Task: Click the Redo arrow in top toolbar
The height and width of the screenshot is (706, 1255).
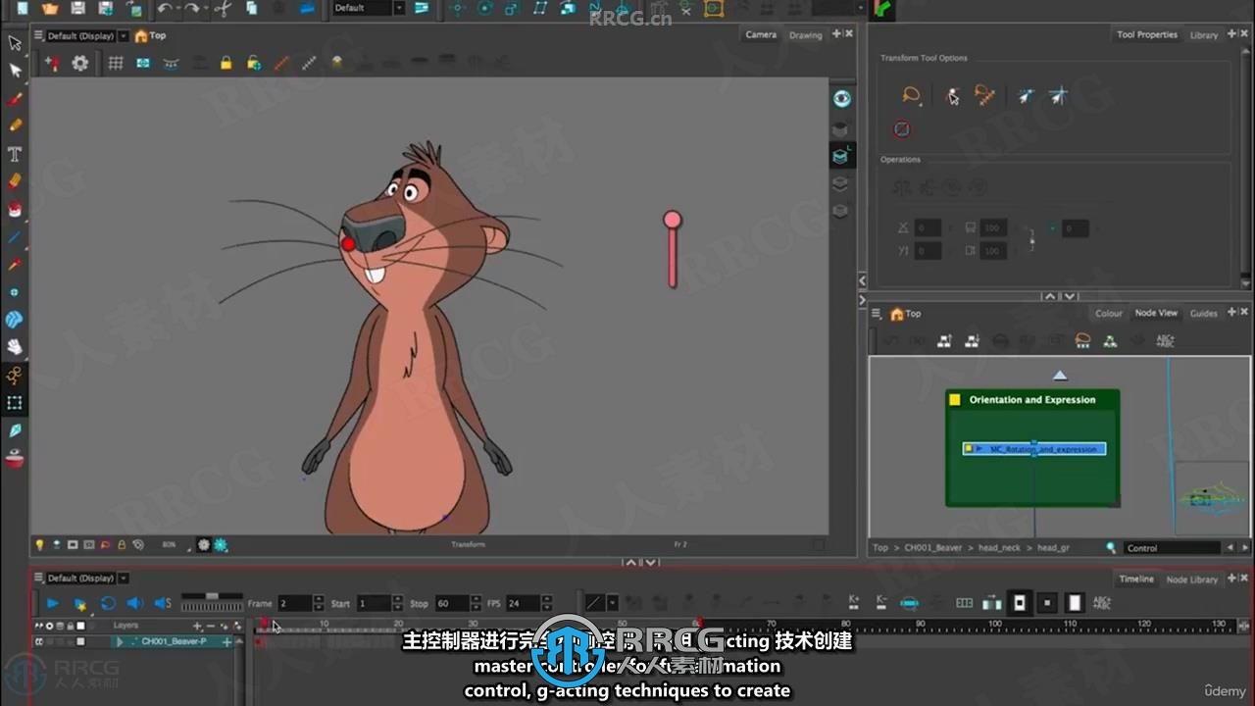Action: click(x=193, y=8)
